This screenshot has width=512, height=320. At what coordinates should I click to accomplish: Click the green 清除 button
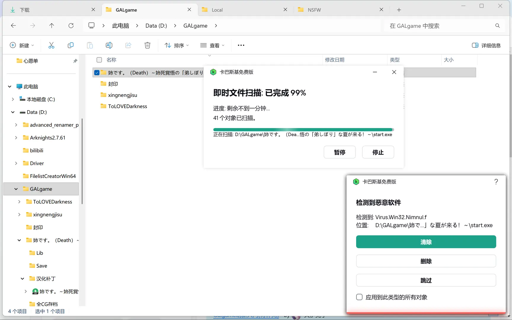pos(426,242)
